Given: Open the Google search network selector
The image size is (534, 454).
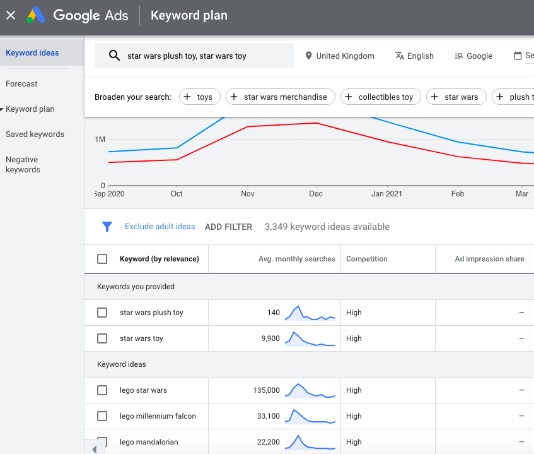Looking at the screenshot, I should click(x=473, y=56).
